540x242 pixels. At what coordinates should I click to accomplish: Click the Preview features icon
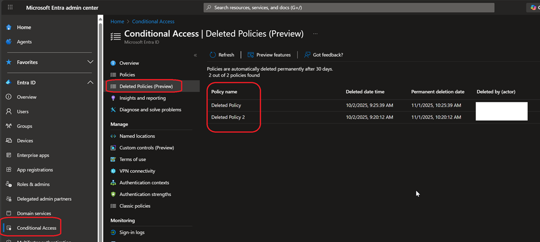pyautogui.click(x=251, y=55)
